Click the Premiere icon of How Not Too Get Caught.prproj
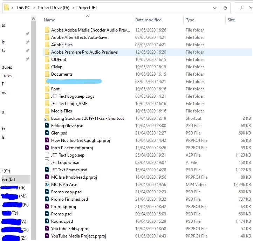The width and height of the screenshot is (253, 241). pos(47,140)
